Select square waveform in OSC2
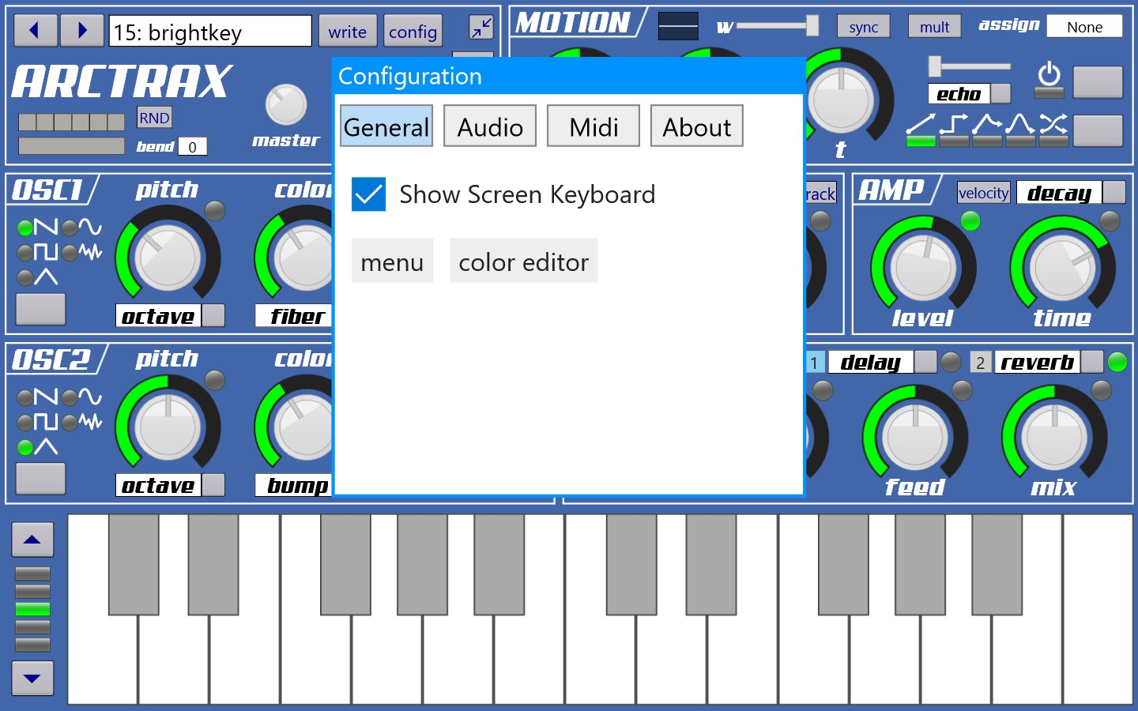 tap(38, 422)
